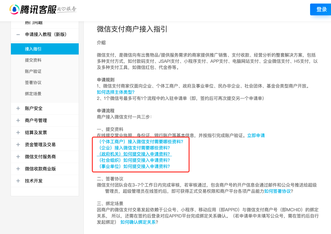The height and width of the screenshot is (234, 331).
Task: Click the 申请接入教程（新版） sidebar label
Action: [46, 34]
